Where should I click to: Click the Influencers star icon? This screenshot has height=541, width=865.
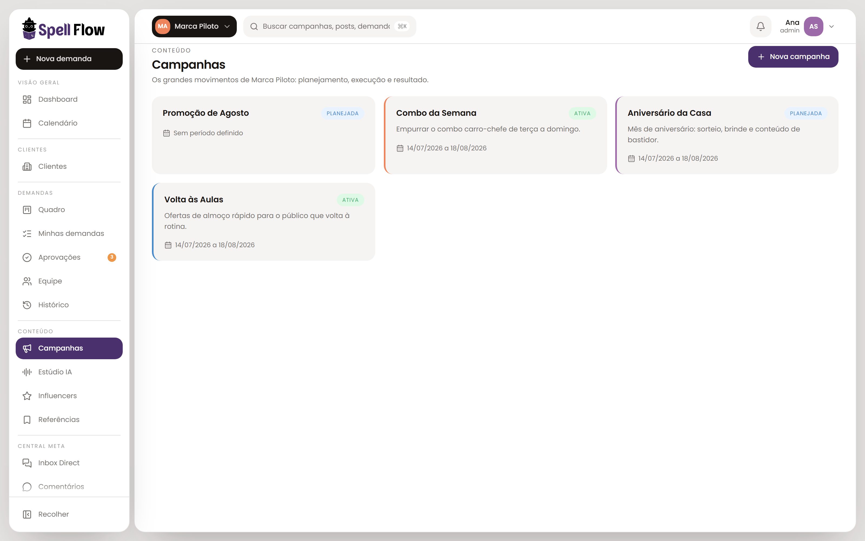pyautogui.click(x=27, y=396)
